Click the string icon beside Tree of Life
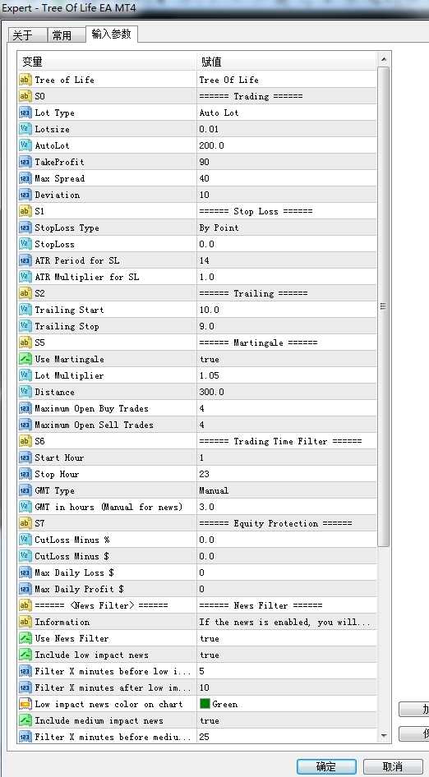Image resolution: width=429 pixels, height=777 pixels. (25, 80)
